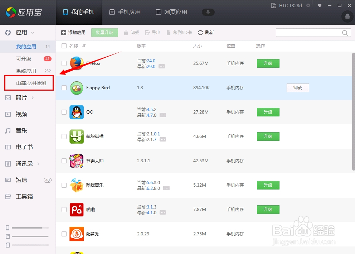Expand the HTC T328d device dropdown
This screenshot has width=355, height=254.
tap(308, 5)
